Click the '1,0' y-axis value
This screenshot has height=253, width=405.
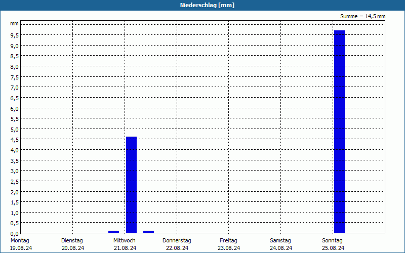coord(15,213)
